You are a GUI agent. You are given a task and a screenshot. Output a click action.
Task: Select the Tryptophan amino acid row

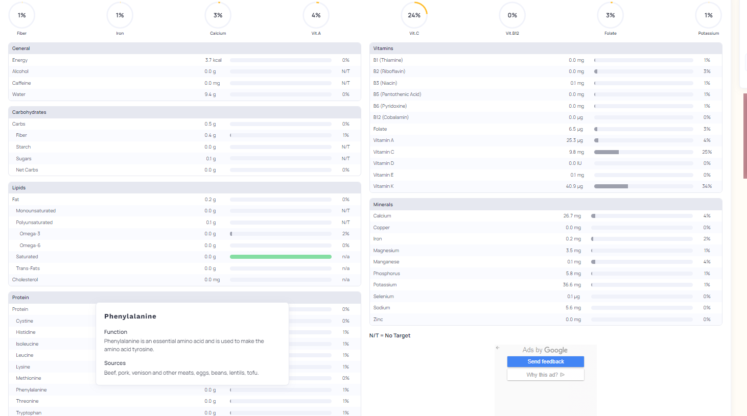29,412
